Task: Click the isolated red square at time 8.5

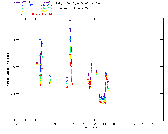Action: pyautogui.click(x=50, y=83)
